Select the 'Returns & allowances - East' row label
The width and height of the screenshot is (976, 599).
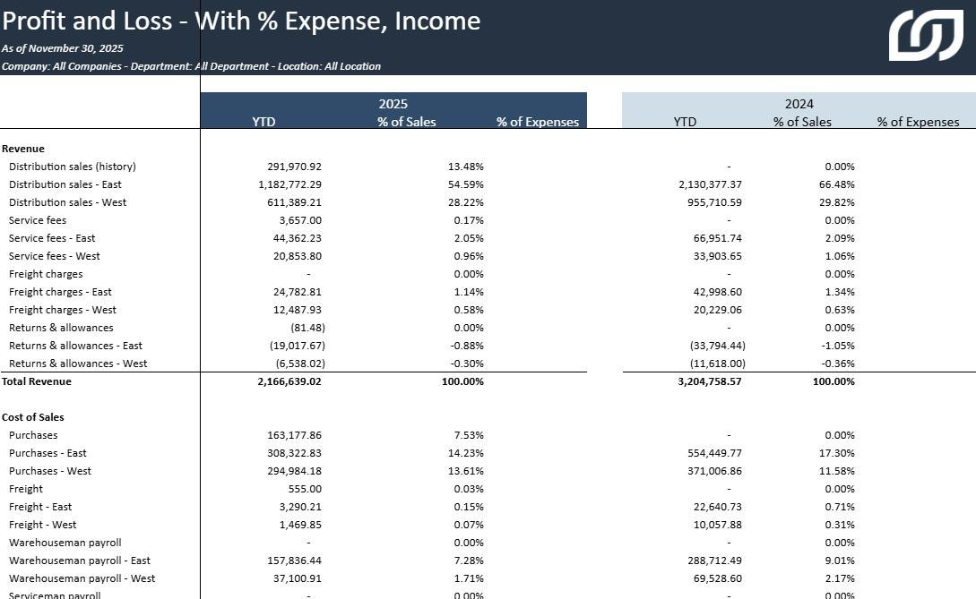coord(75,346)
